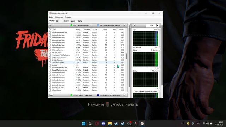226x127 pixels.
Task: Collapse graphs pane with the arrow button
Action: point(134,25)
